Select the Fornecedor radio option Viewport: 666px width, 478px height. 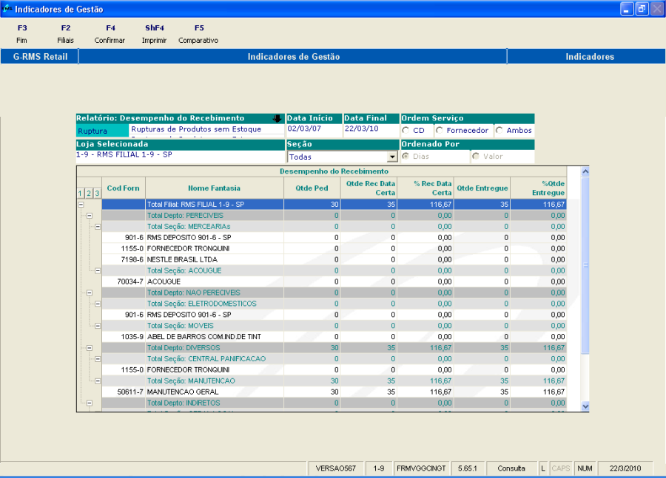point(440,131)
